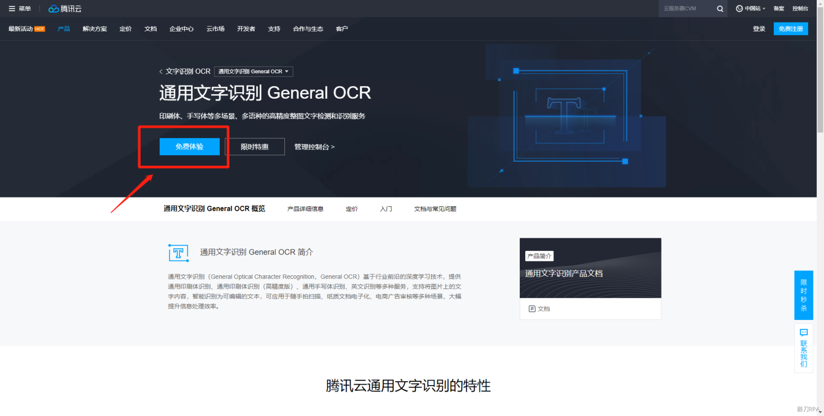Focus the 云服务器CVM search field
Image resolution: width=824 pixels, height=416 pixels.
pos(686,8)
